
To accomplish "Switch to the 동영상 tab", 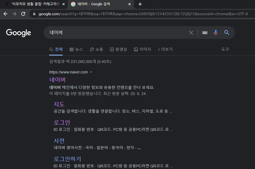I will pyautogui.click(x=119, y=49).
